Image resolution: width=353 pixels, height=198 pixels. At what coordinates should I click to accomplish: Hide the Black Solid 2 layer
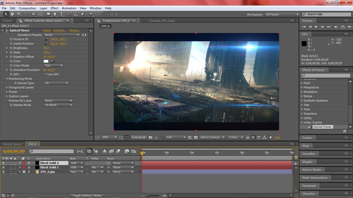tap(3, 163)
